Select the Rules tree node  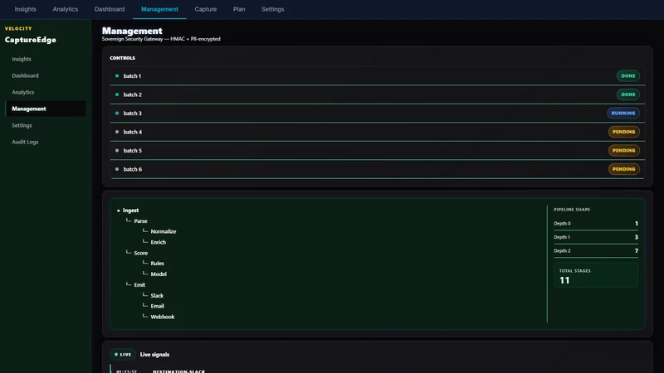pyautogui.click(x=157, y=264)
